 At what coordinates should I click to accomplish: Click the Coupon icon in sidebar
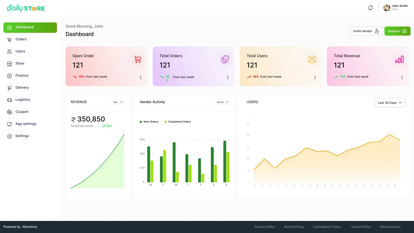coord(9,112)
